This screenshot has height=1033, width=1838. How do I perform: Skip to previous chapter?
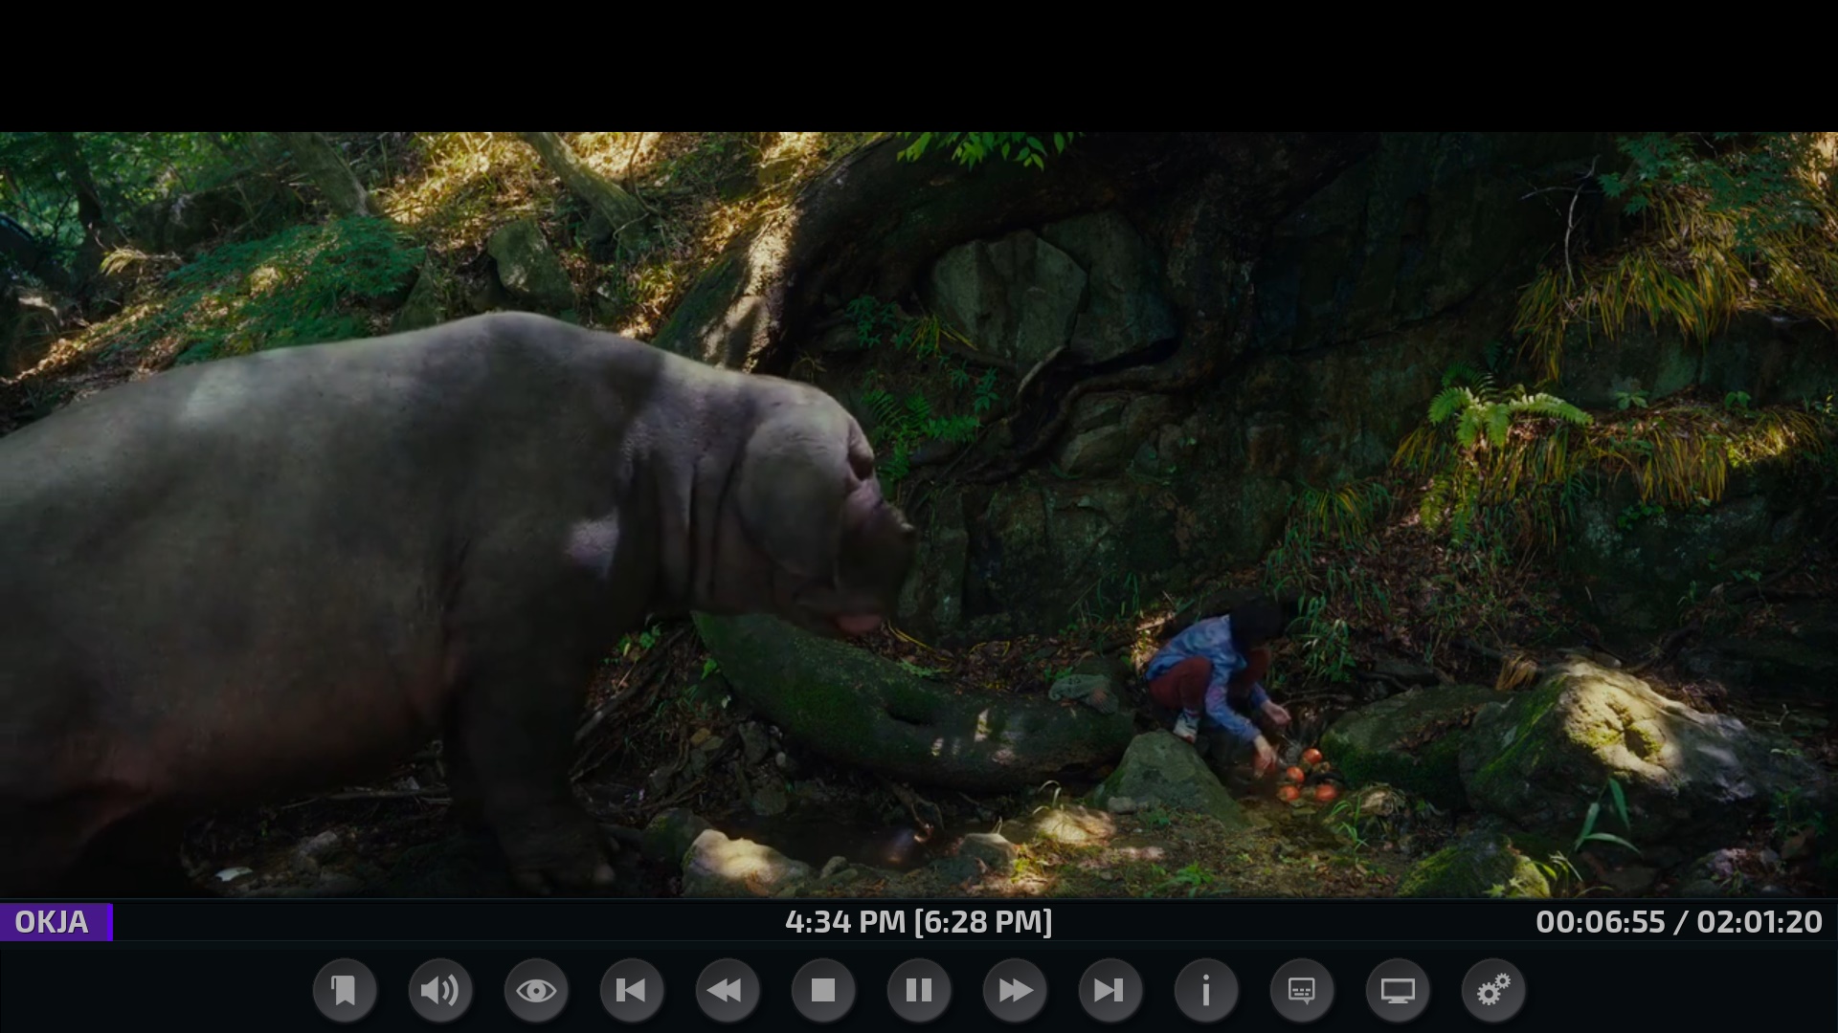[x=631, y=990]
